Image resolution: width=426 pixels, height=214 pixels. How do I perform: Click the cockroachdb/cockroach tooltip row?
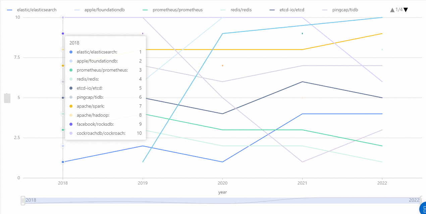[x=105, y=133]
